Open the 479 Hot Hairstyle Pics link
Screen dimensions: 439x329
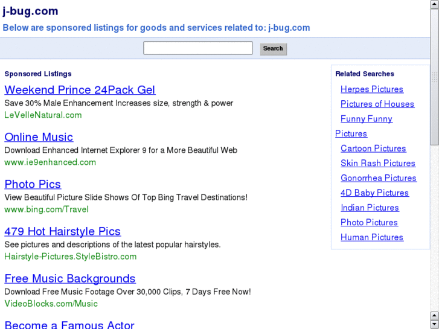[62, 231]
